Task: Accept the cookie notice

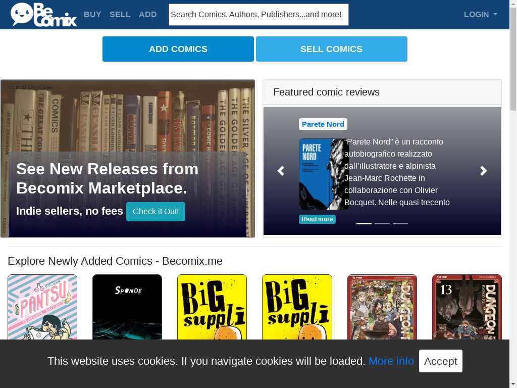Action: pos(440,361)
